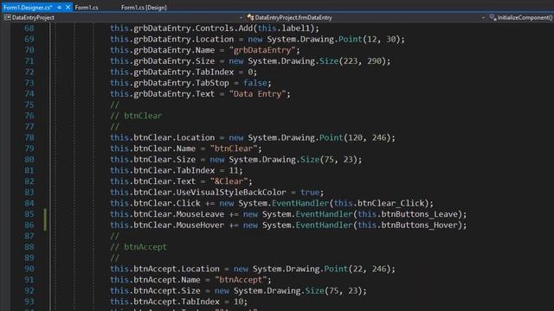
Task: Click the "false" keyword on line 73
Action: point(255,83)
